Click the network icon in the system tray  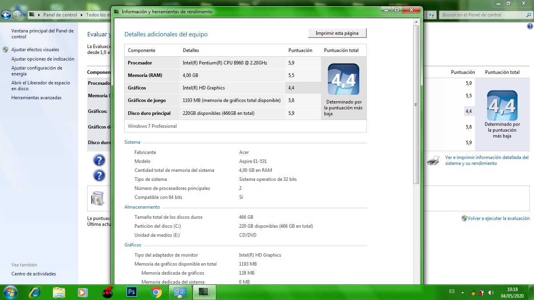coord(472,293)
